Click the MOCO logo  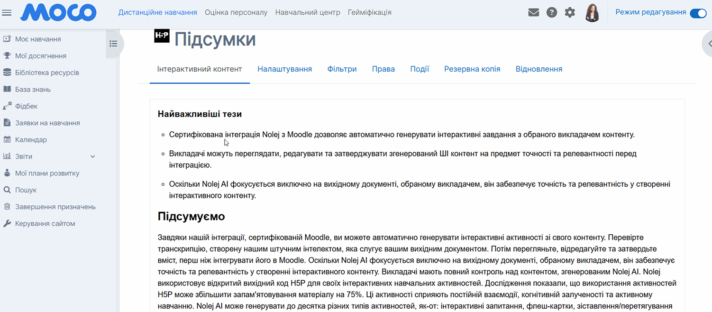[x=58, y=13]
